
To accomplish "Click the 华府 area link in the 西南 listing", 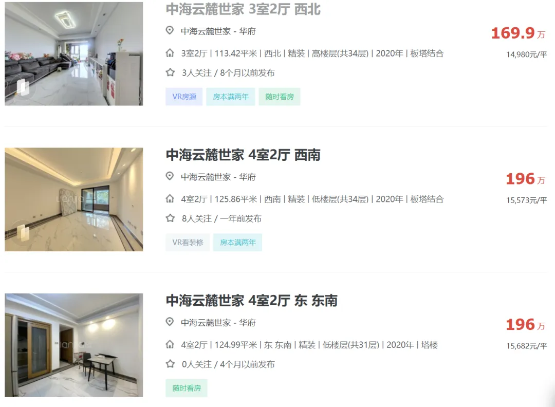I will click(247, 177).
